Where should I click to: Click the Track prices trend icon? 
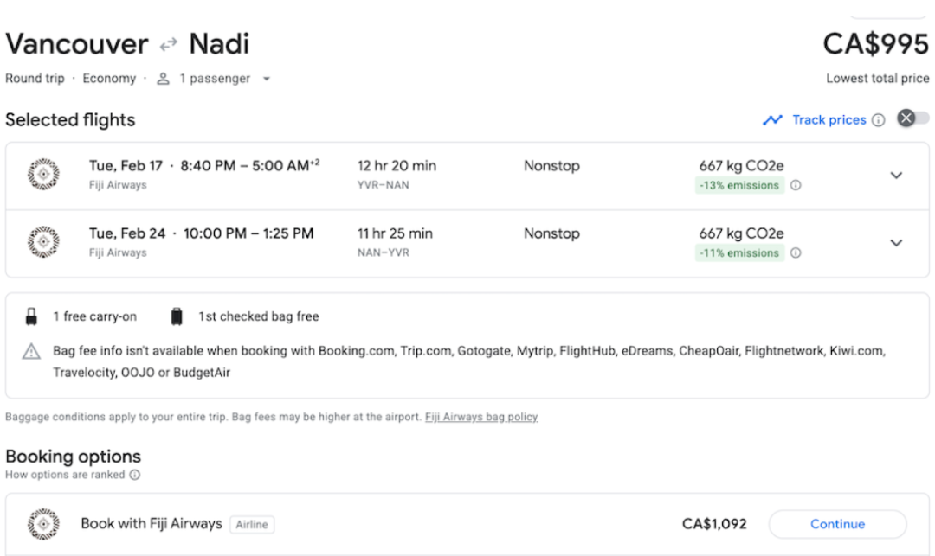pos(772,120)
